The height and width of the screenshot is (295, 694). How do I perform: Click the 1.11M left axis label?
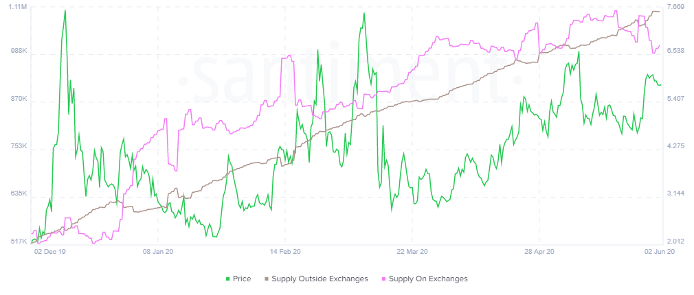(x=16, y=7)
